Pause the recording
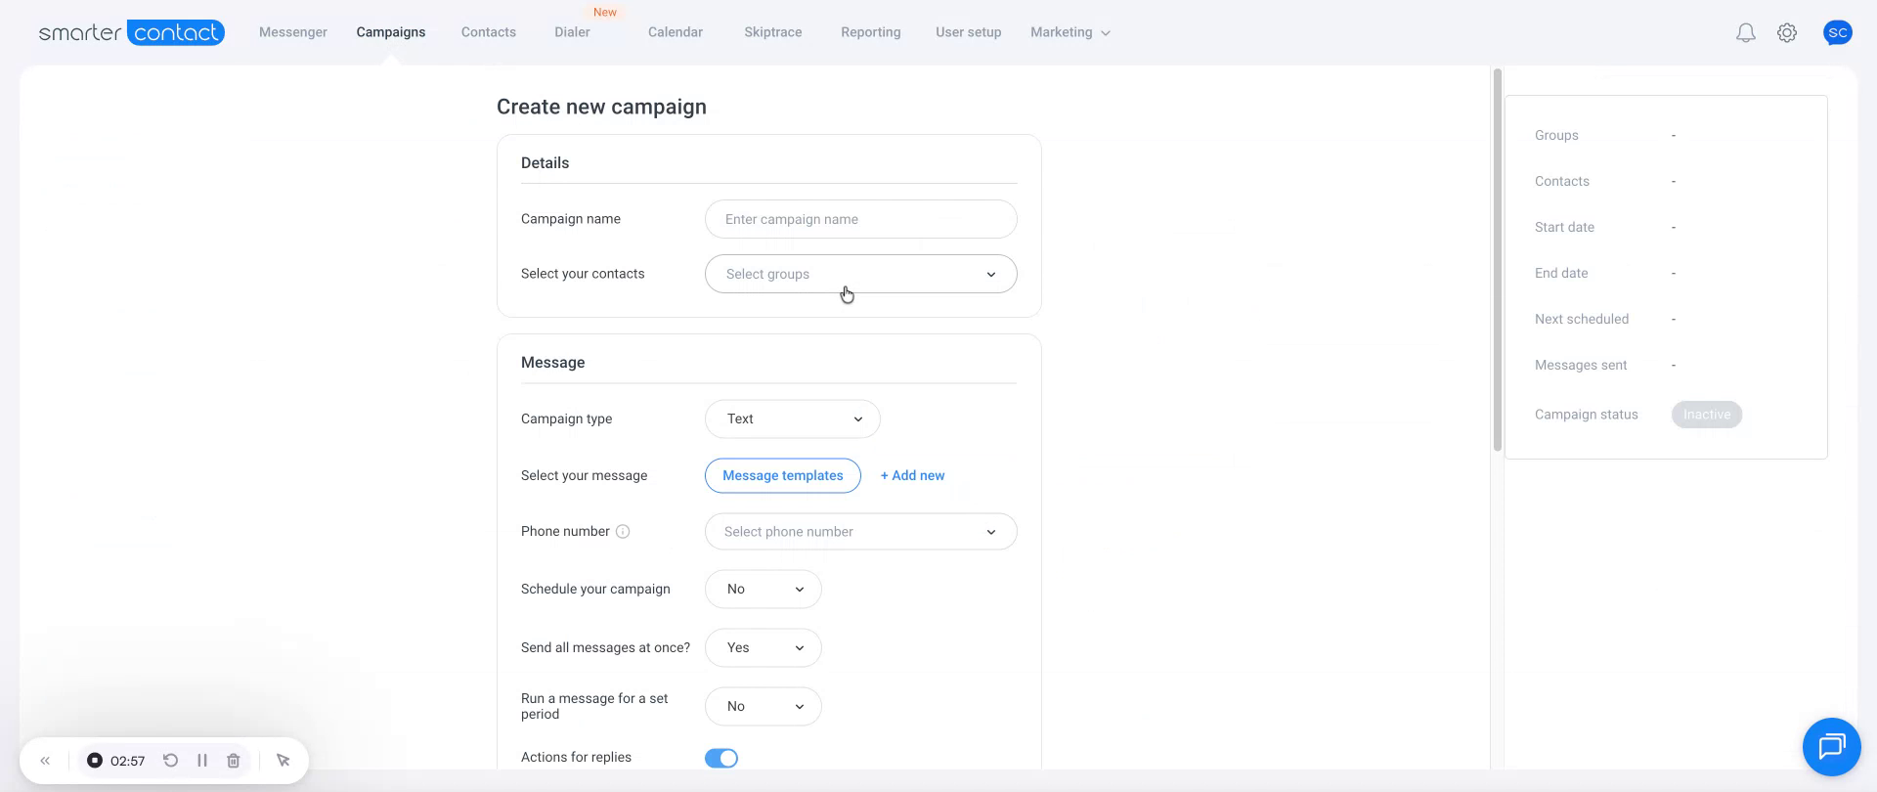1877x792 pixels. pyautogui.click(x=202, y=761)
